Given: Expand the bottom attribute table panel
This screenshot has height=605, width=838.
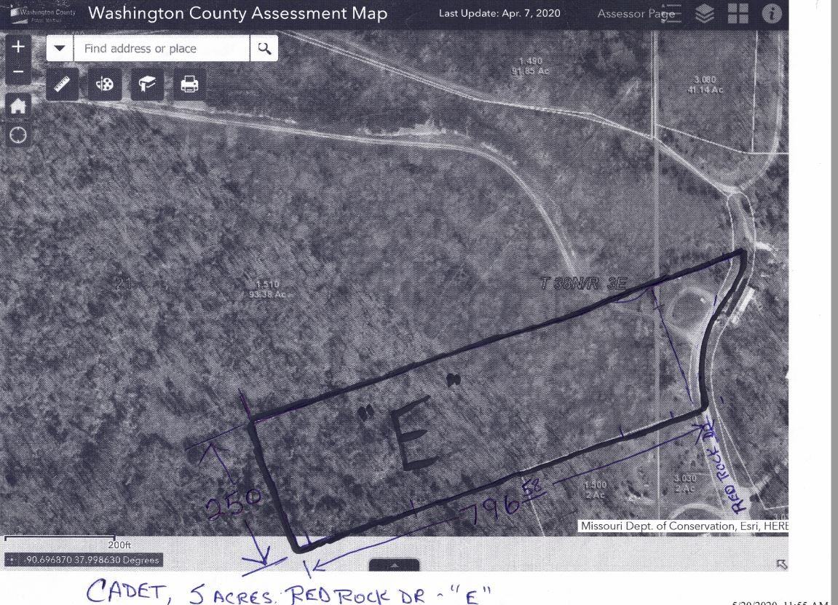Looking at the screenshot, I should tap(394, 565).
